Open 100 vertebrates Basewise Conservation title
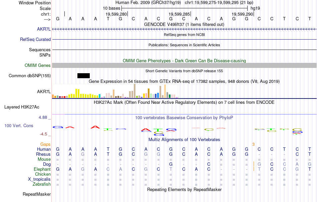The image size is (317, 202). [184, 118]
